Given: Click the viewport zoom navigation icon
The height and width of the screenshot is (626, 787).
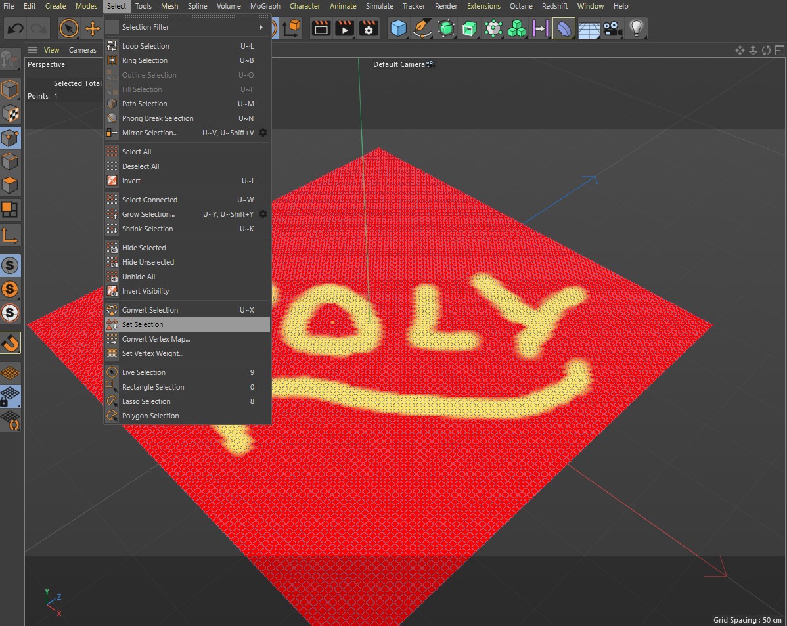Looking at the screenshot, I should pyautogui.click(x=753, y=50).
